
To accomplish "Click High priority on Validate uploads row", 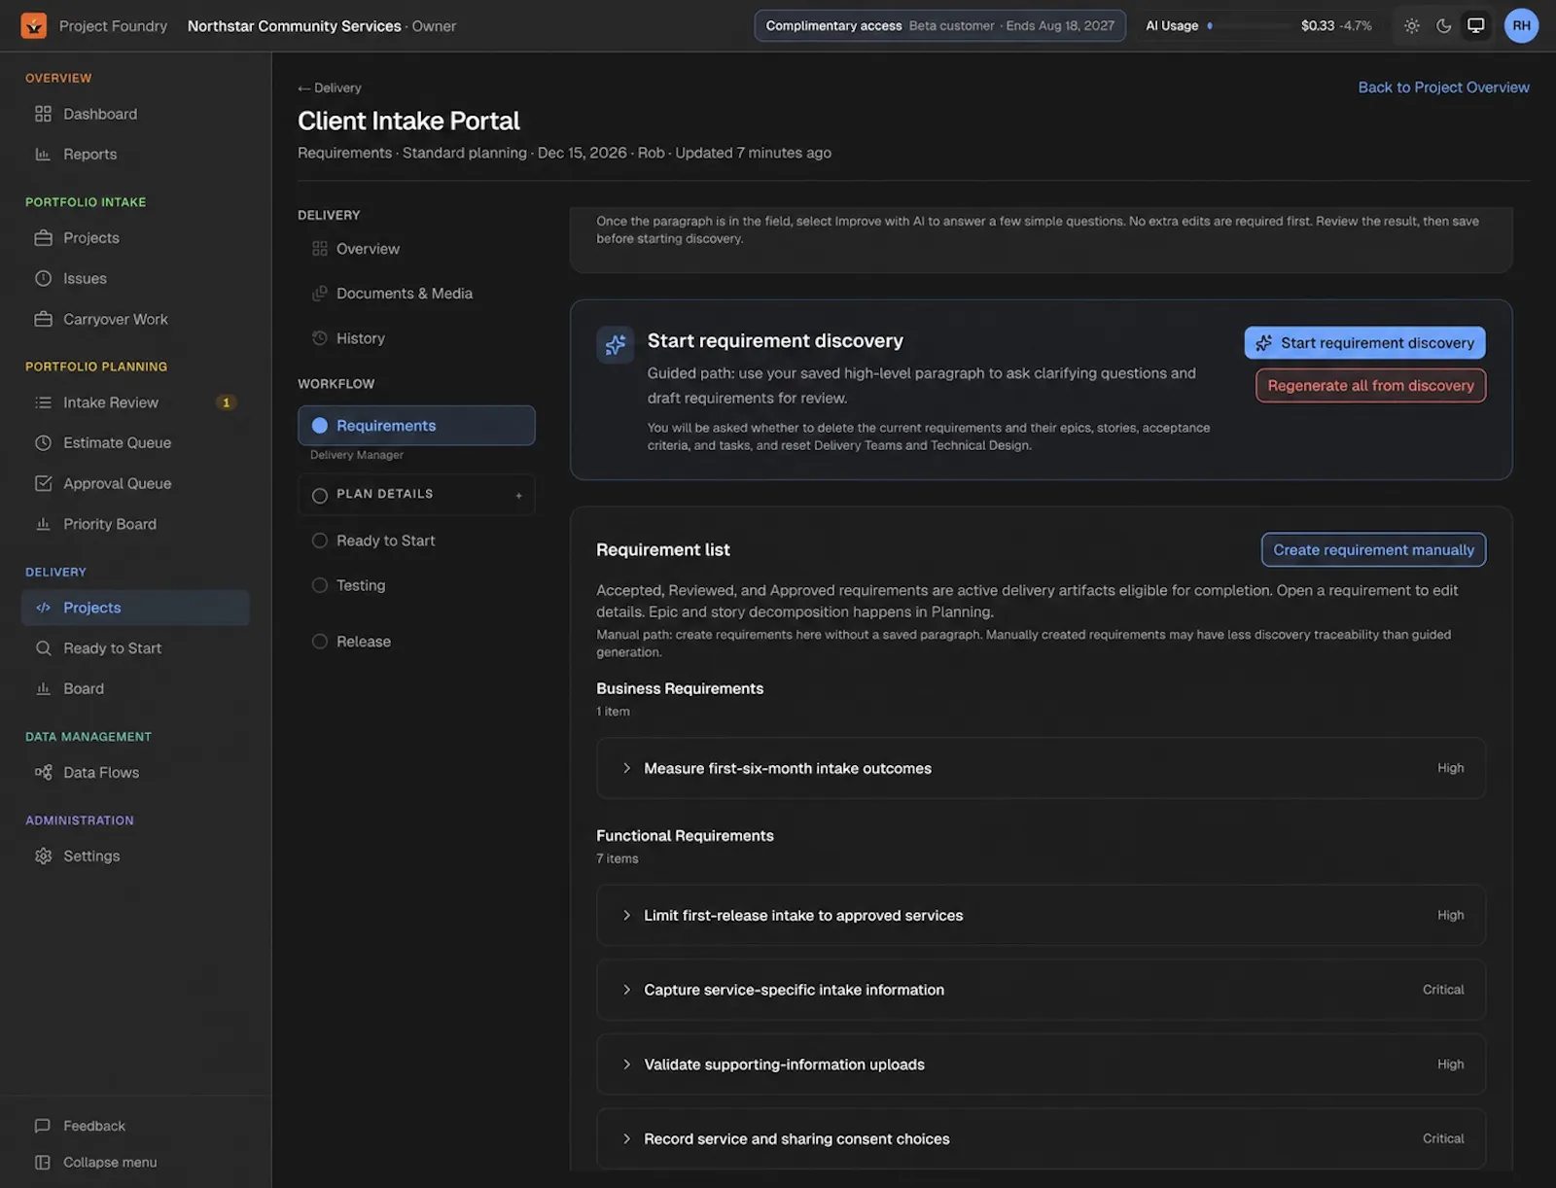I will coord(1450,1065).
